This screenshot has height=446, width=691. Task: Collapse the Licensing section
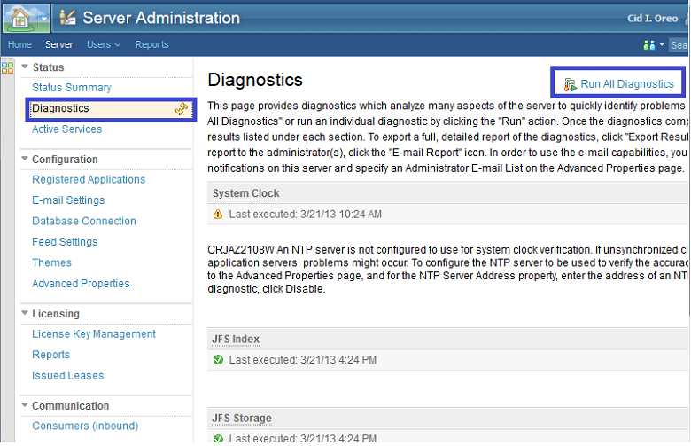24,314
